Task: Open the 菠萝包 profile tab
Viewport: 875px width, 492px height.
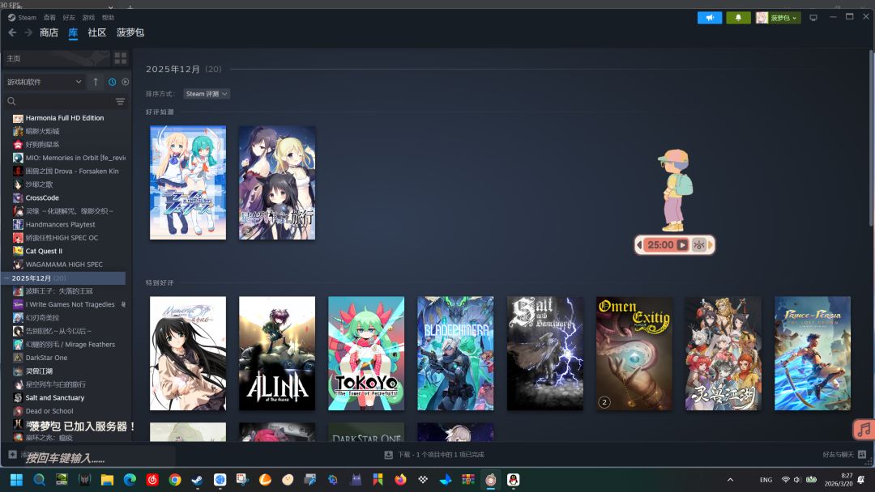Action: (x=130, y=33)
